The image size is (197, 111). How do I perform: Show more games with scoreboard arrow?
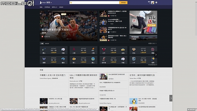tap(156, 55)
